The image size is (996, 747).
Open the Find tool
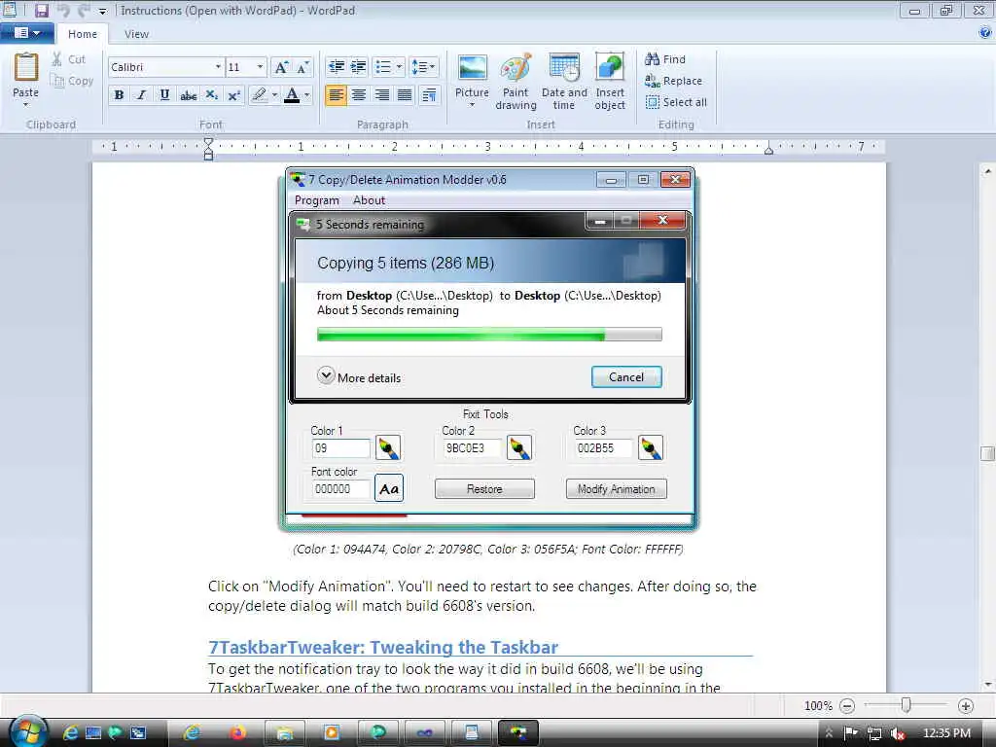(665, 59)
